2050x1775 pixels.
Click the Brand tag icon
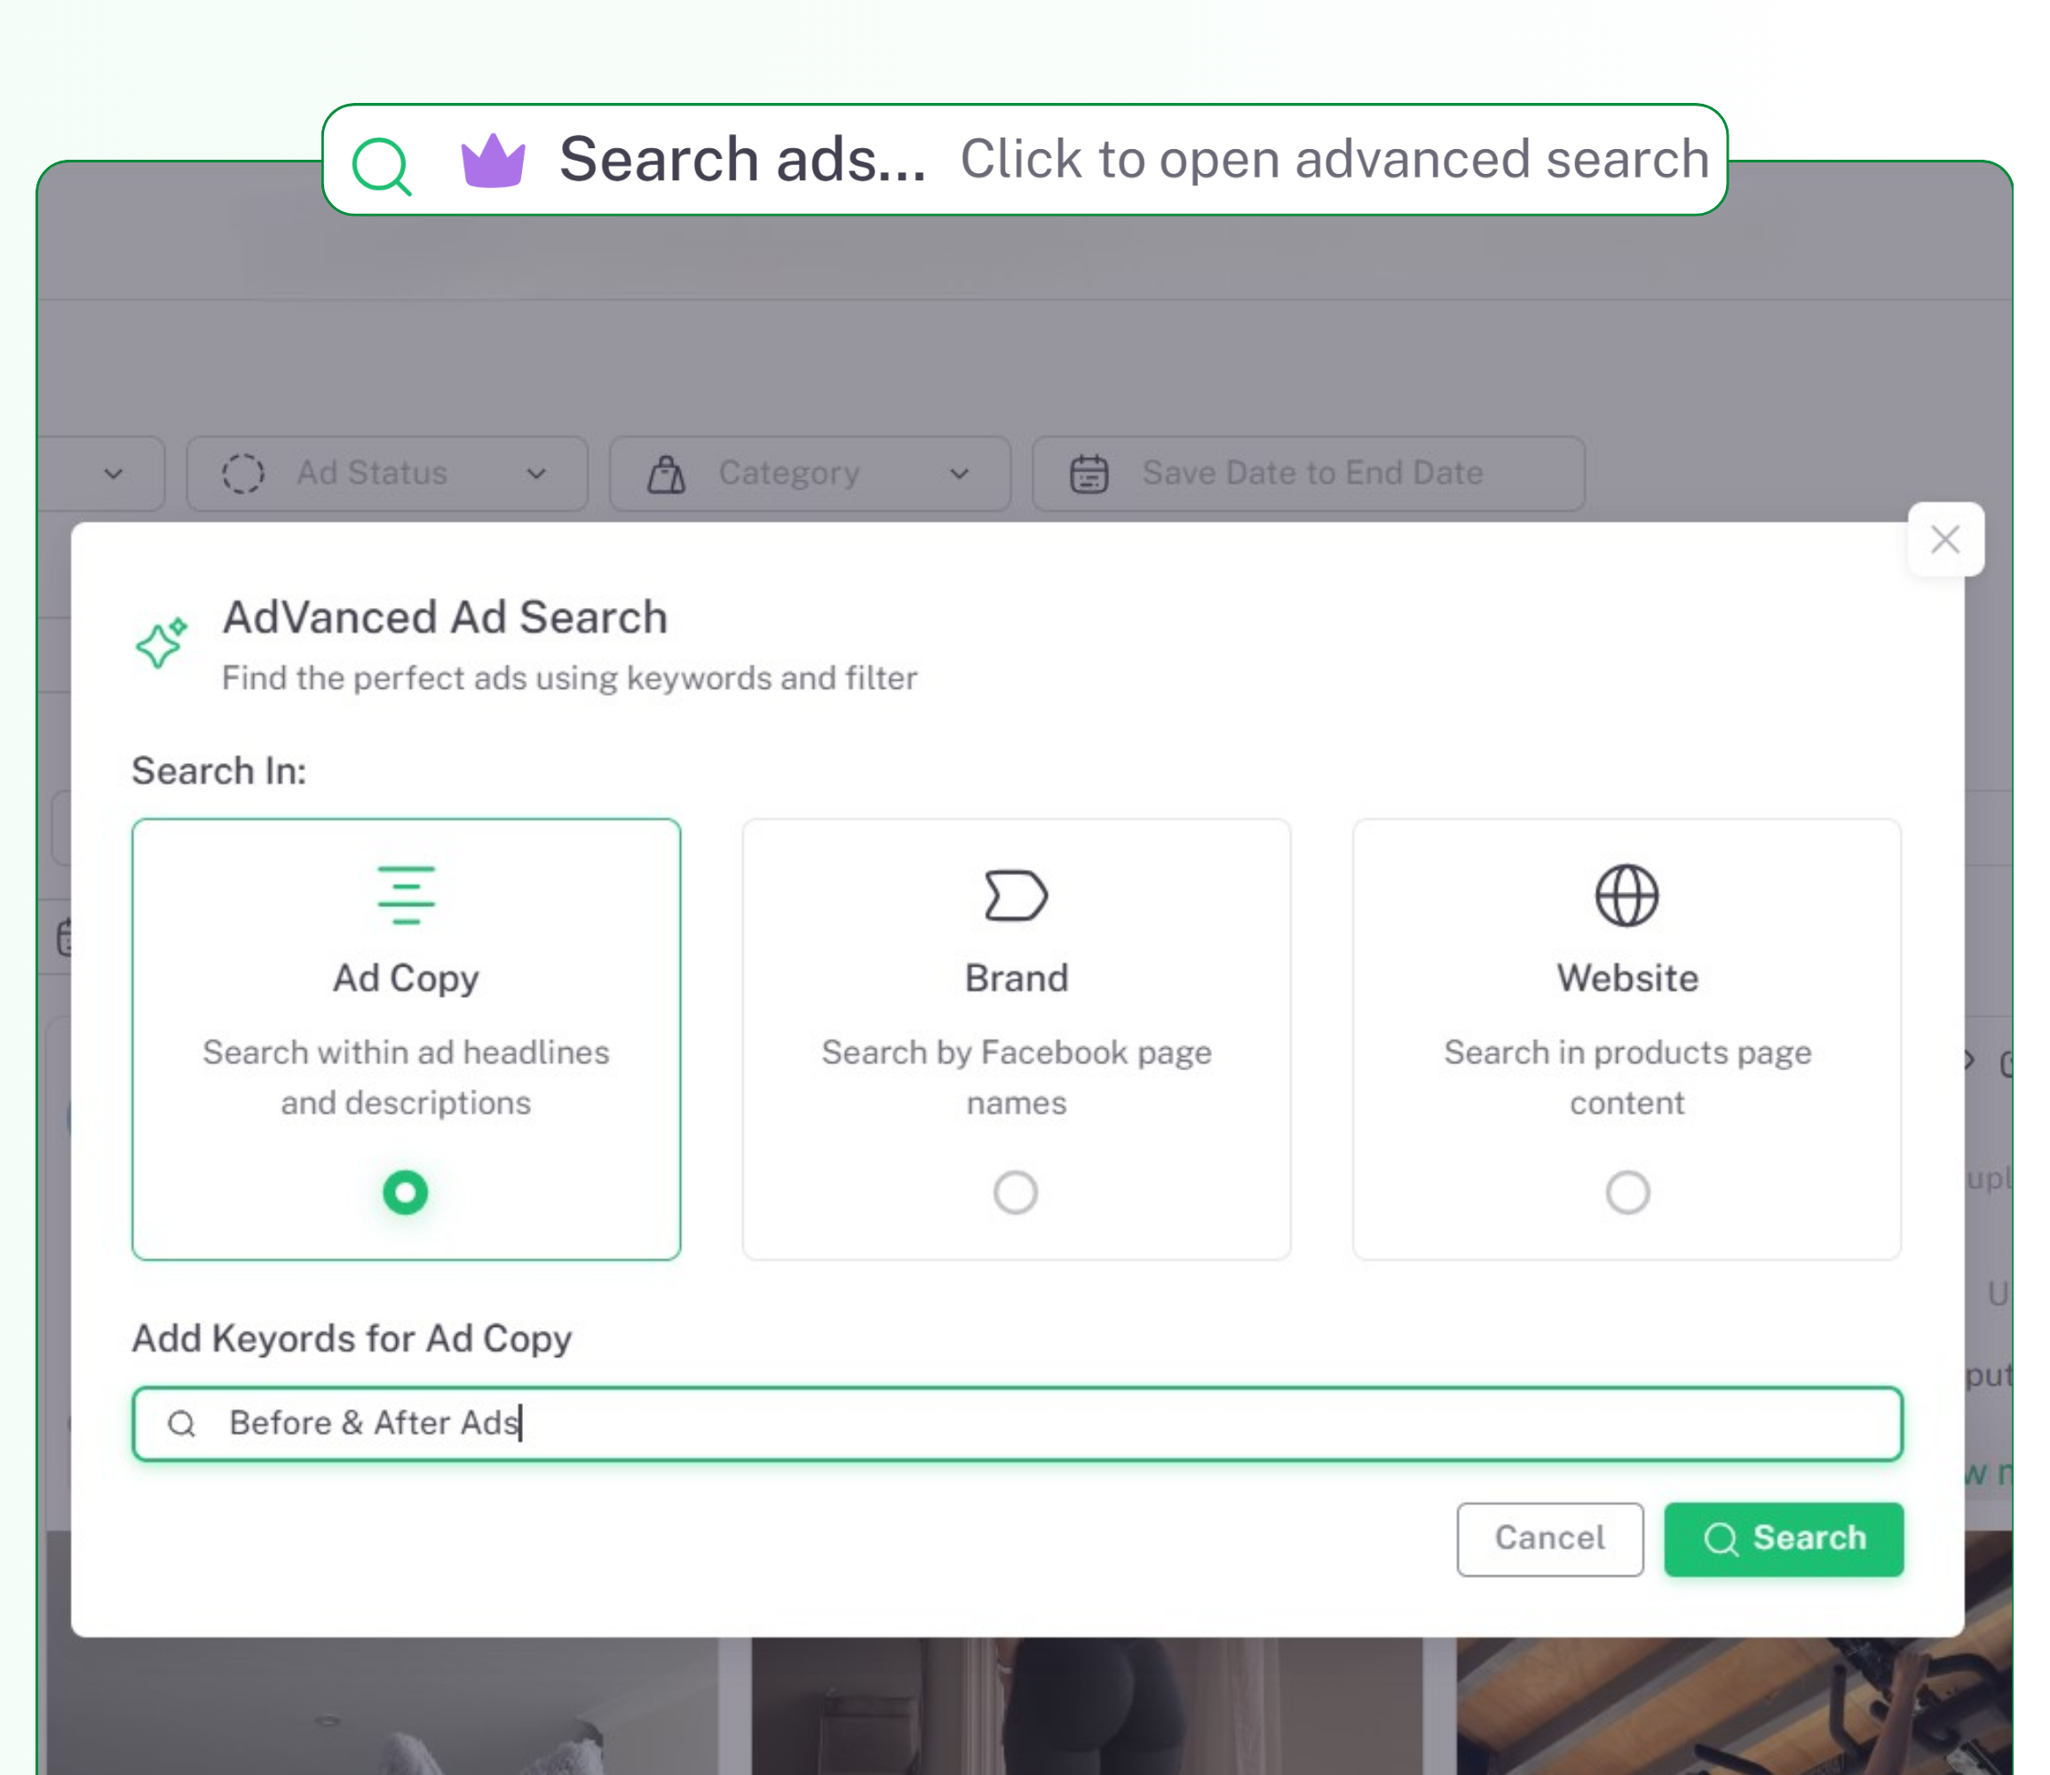tap(1016, 895)
